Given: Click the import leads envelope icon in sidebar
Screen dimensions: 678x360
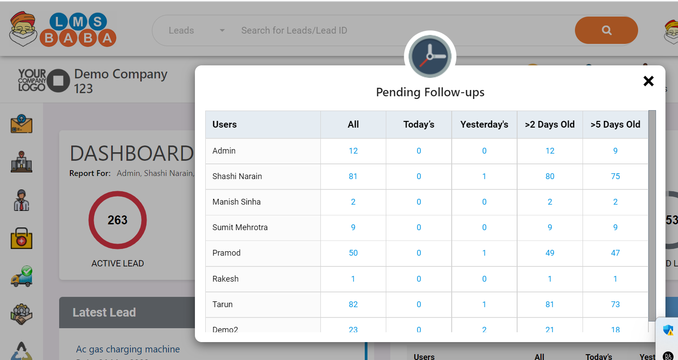Looking at the screenshot, I should [x=21, y=125].
